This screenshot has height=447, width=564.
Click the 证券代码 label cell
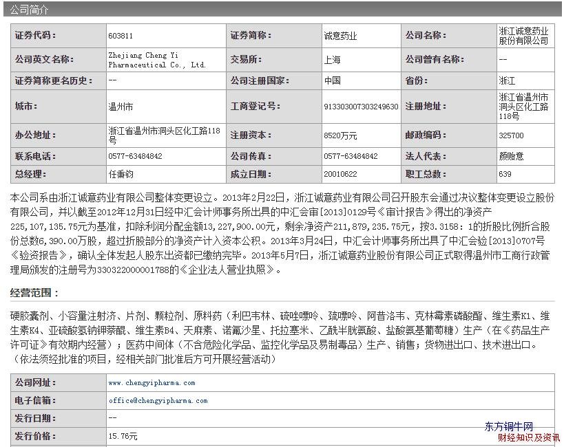[x=59, y=36]
